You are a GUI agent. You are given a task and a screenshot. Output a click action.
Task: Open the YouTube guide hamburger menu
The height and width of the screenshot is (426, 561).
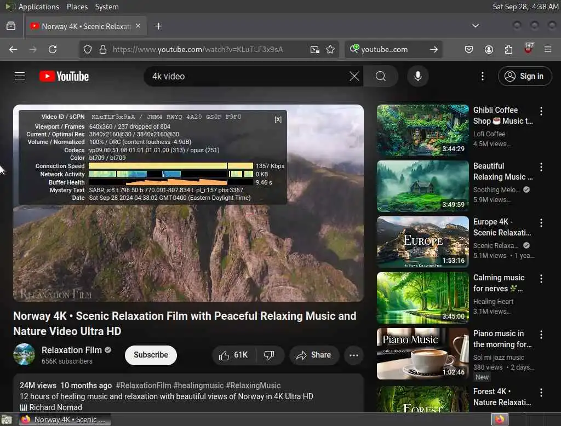(x=20, y=76)
